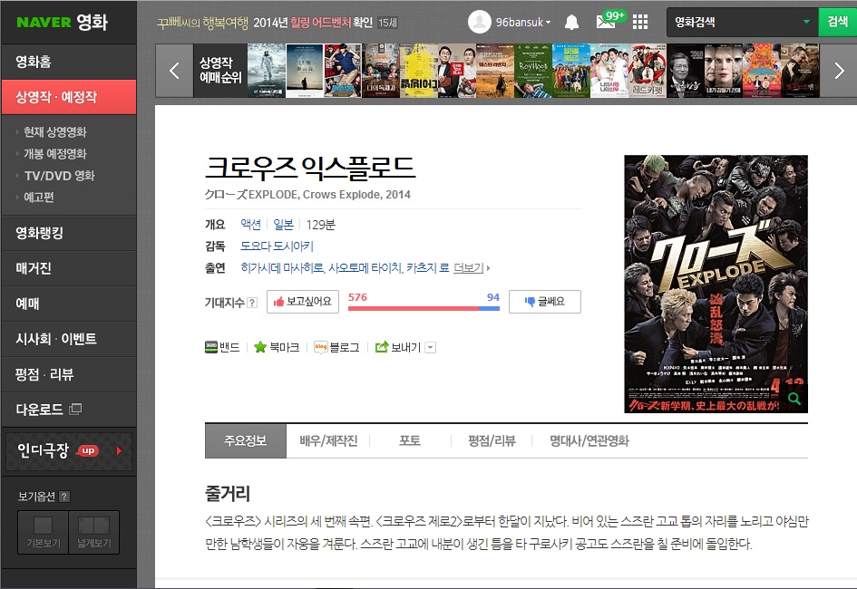Click the green 검색 button

837,22
